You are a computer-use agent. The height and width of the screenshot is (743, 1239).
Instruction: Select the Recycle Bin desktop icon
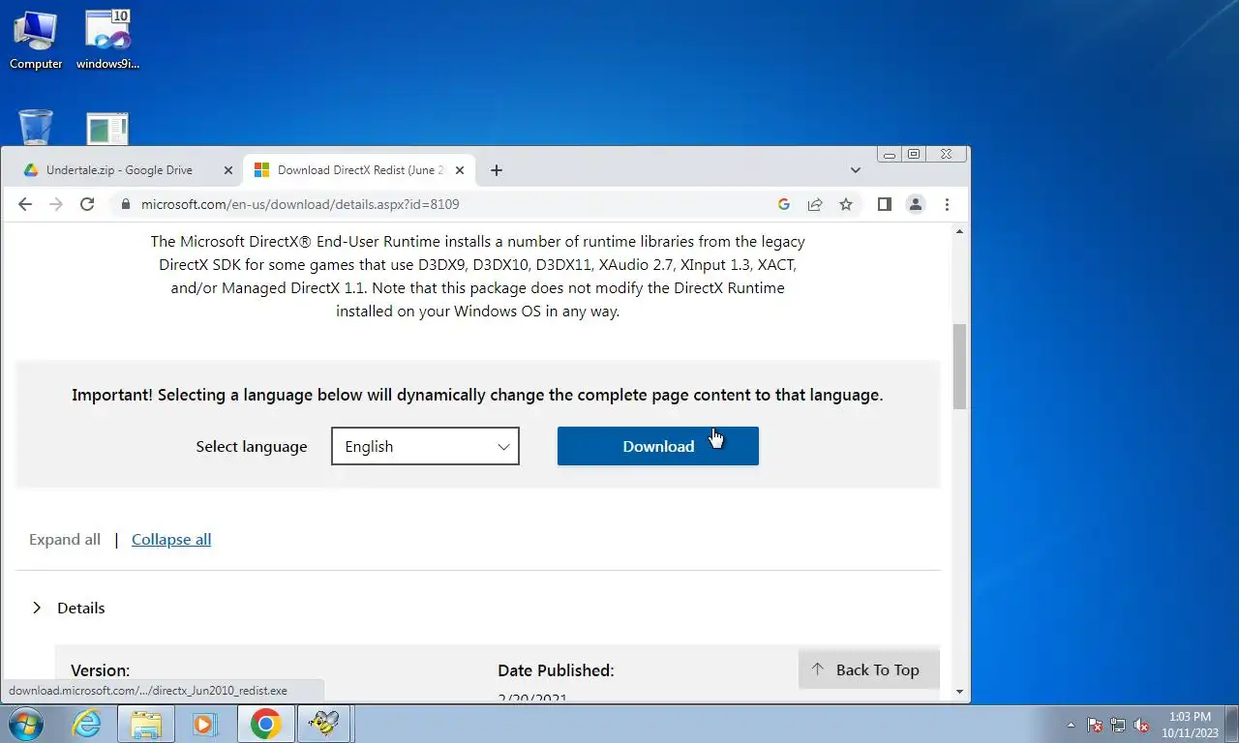tap(36, 128)
